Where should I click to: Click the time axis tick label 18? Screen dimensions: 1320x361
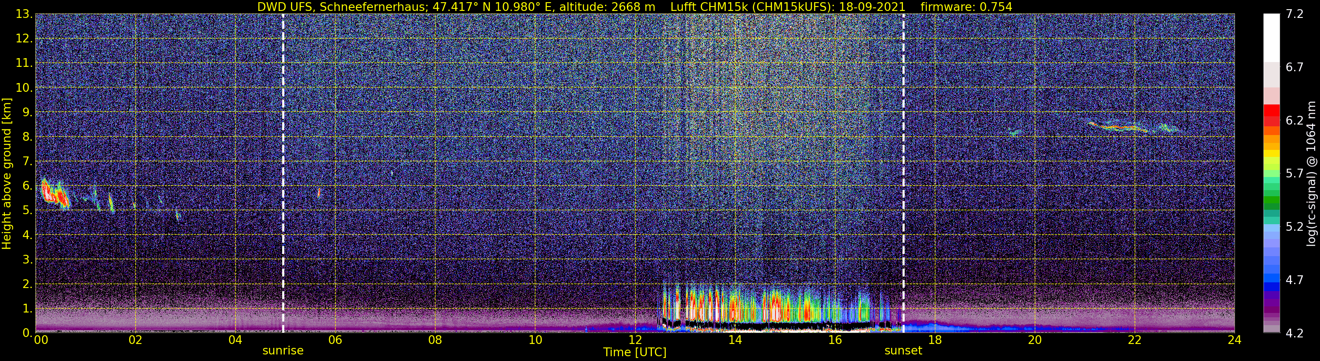[934, 340]
